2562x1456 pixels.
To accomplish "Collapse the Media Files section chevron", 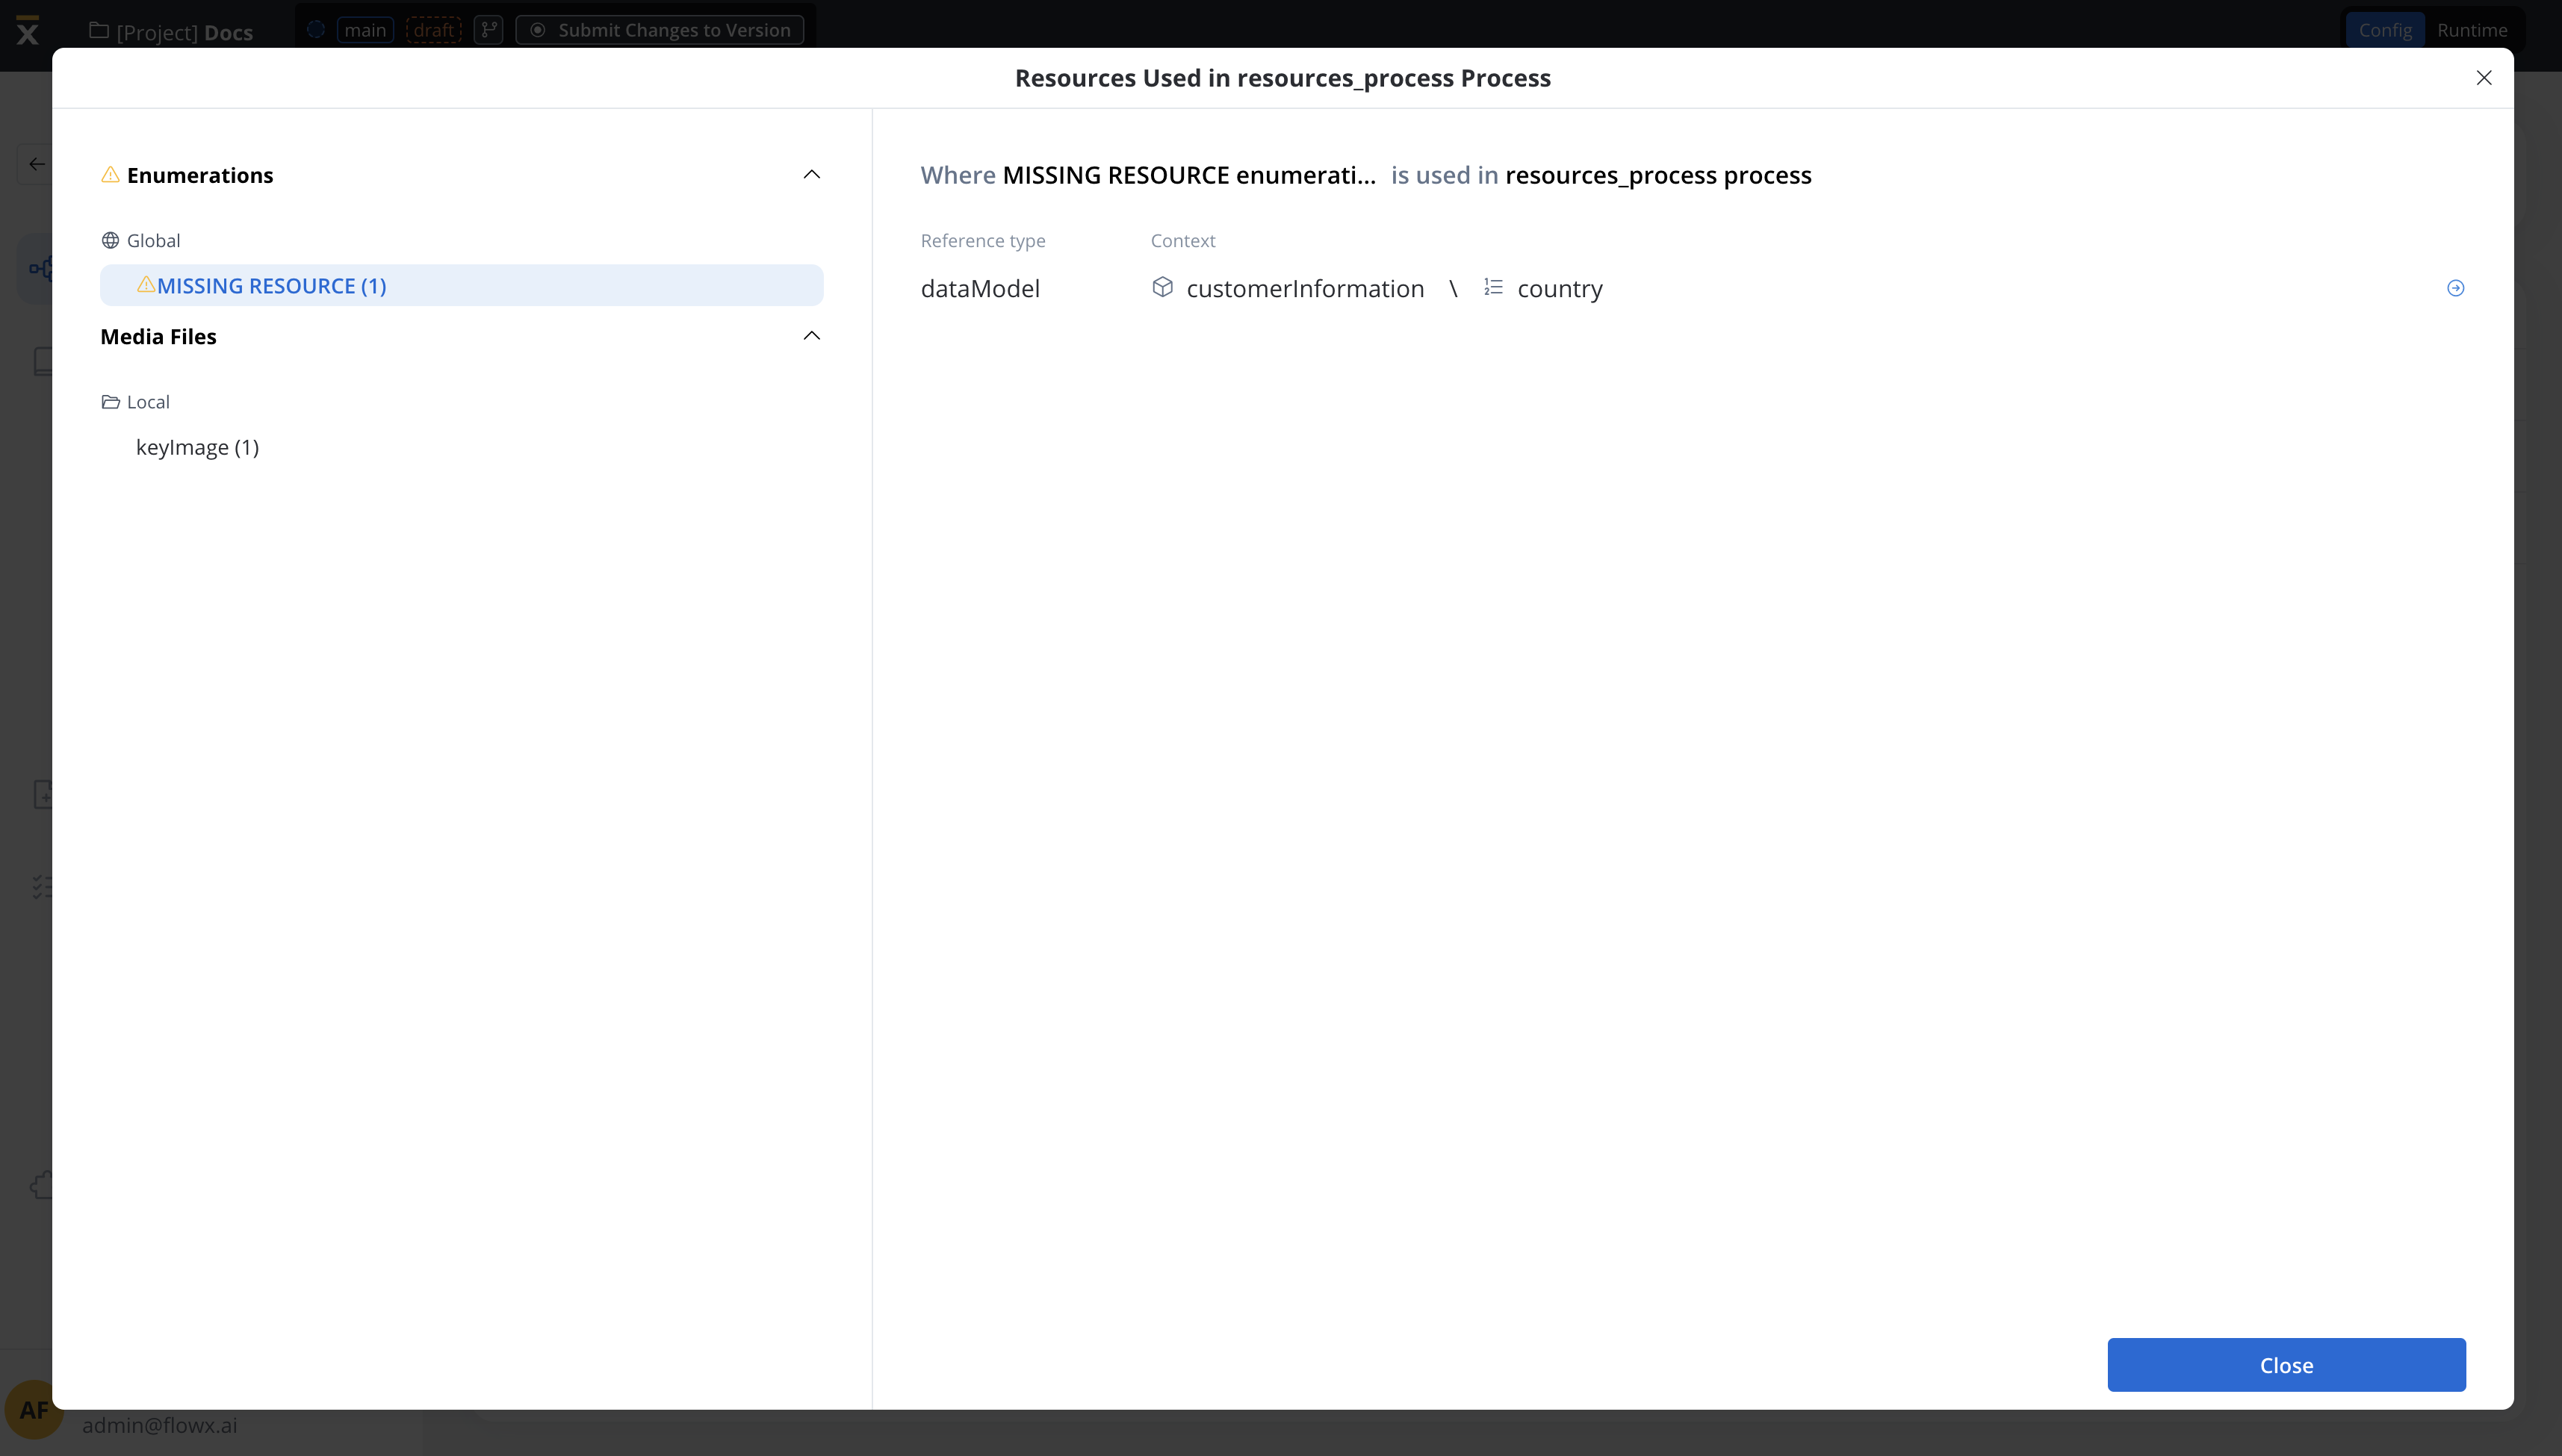I will coord(811,336).
